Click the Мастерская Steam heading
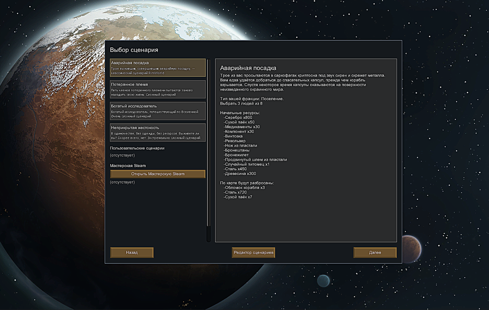Image resolution: width=489 pixels, height=310 pixels. click(x=128, y=166)
